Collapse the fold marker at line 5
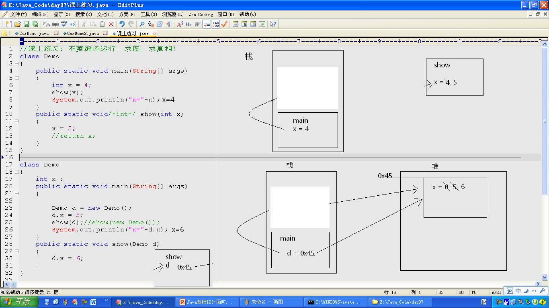Image resolution: width=549 pixels, height=308 pixels. [x=16, y=78]
